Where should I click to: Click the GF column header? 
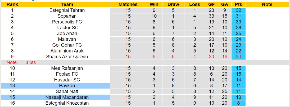click(x=211, y=4)
